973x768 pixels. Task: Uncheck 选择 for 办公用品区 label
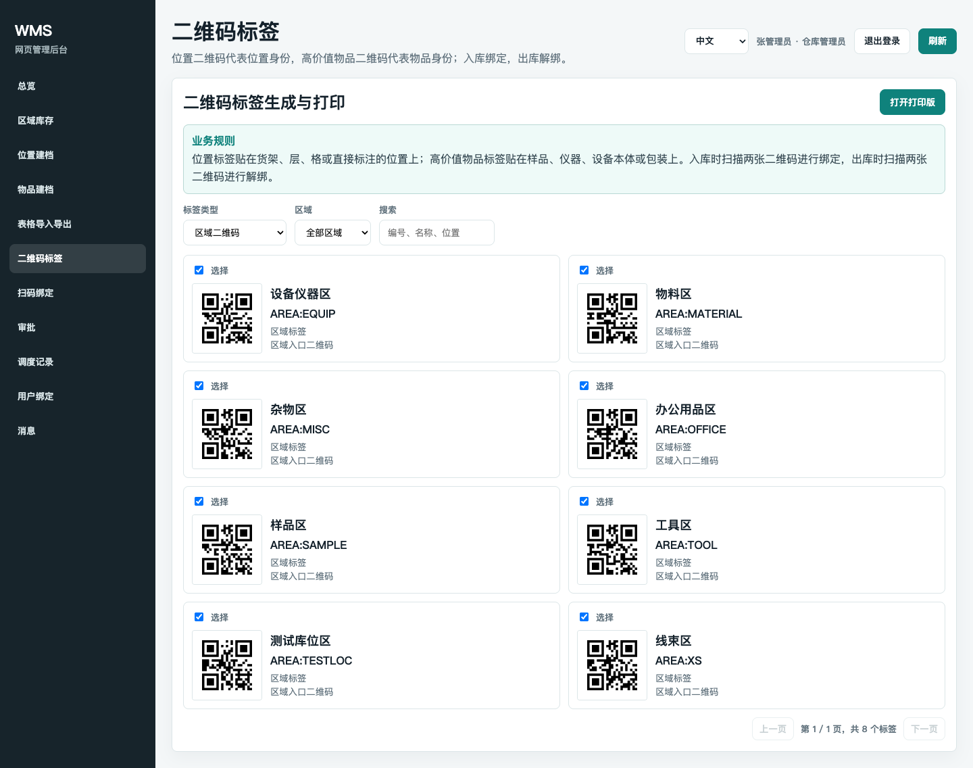click(x=584, y=385)
